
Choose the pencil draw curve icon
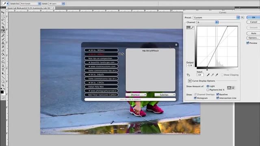[x=192, y=28]
